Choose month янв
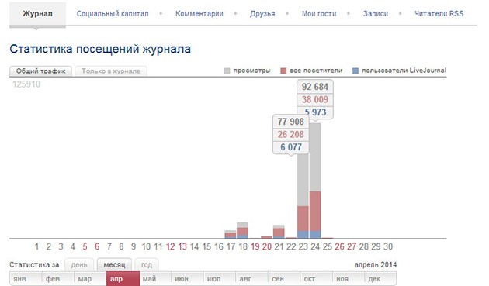This screenshot has height=286, width=489. [x=26, y=278]
